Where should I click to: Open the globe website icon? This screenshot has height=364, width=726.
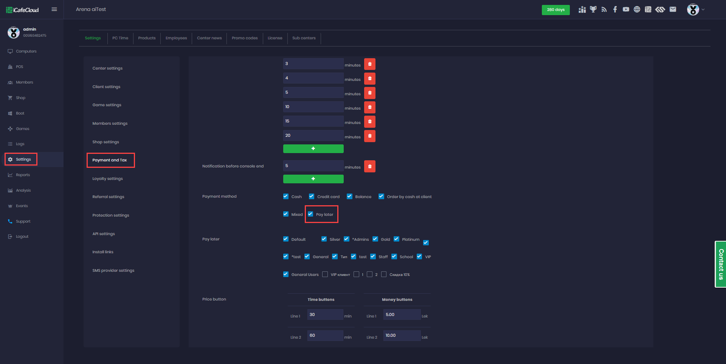point(637,9)
